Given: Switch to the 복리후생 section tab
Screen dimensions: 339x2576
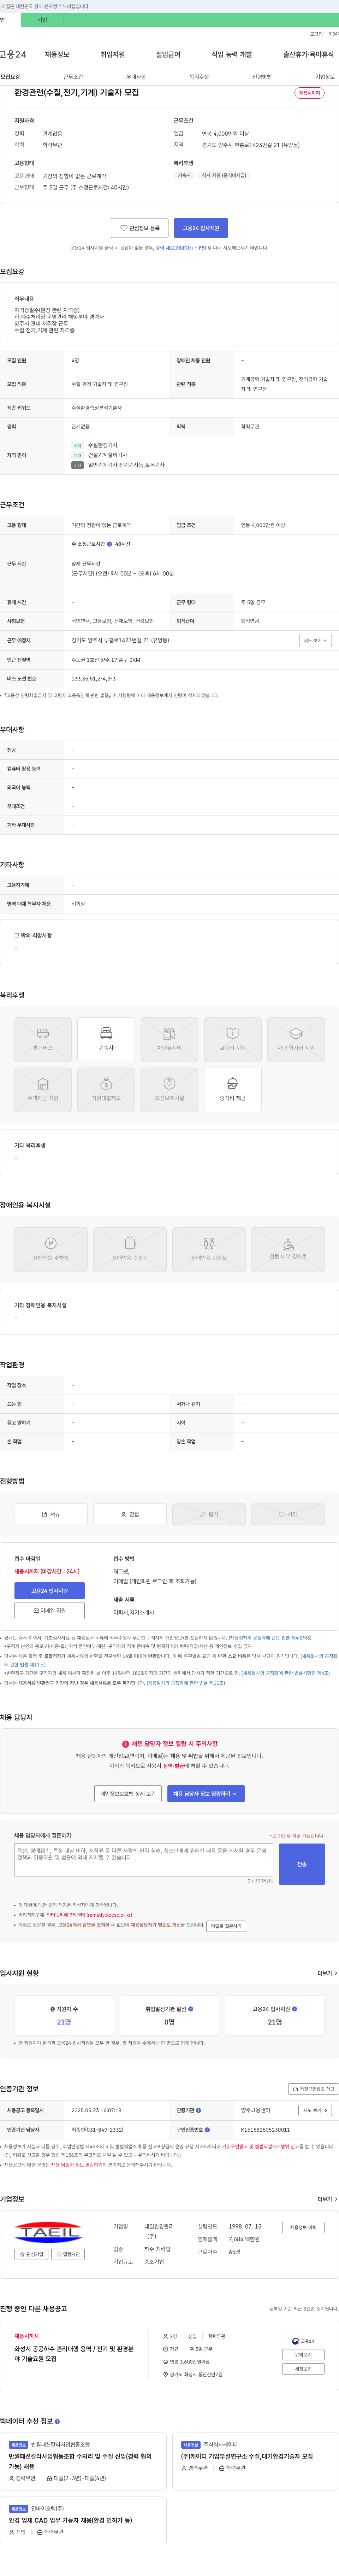Looking at the screenshot, I should tap(199, 77).
